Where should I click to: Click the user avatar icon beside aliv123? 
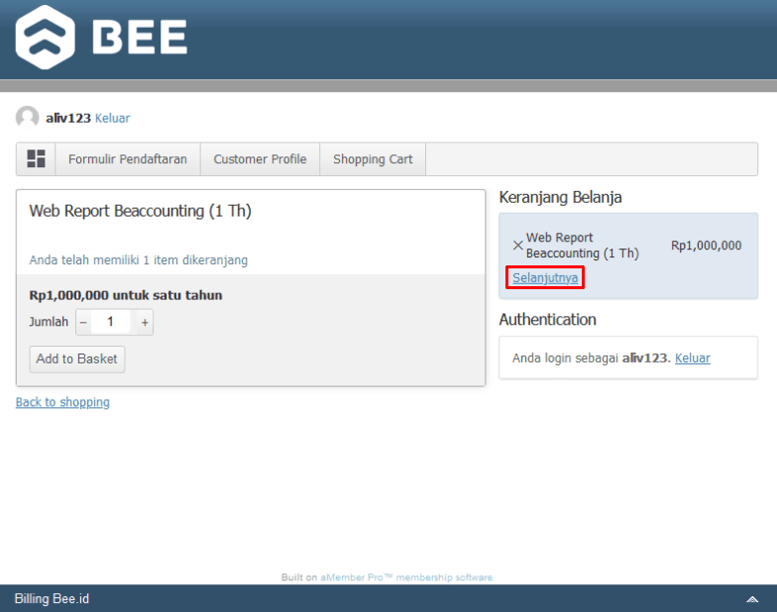[28, 117]
